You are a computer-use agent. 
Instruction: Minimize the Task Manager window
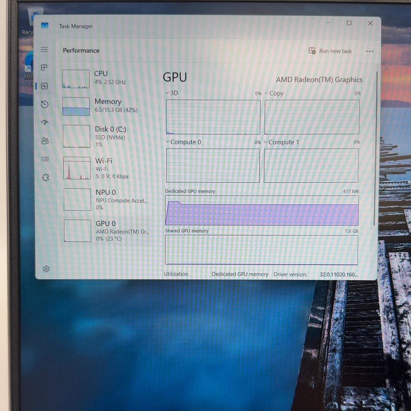(x=328, y=23)
